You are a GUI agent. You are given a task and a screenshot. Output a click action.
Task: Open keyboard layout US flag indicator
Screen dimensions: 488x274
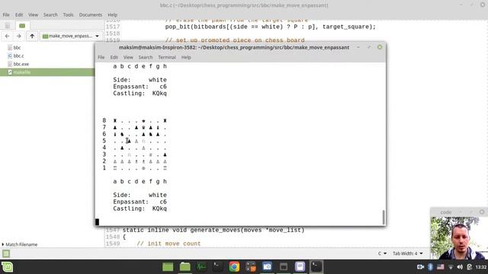(x=441, y=267)
